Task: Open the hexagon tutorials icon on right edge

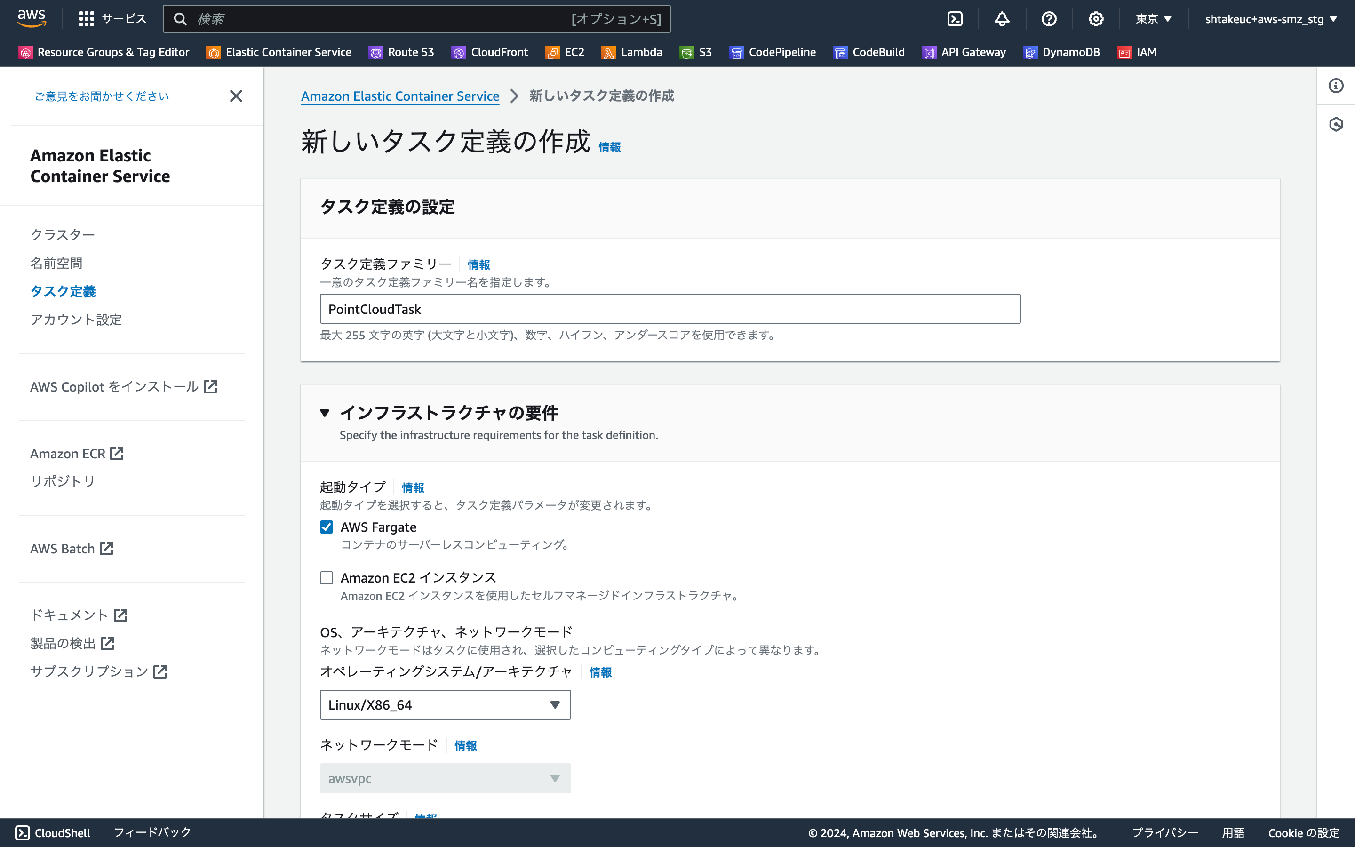Action: click(1336, 124)
